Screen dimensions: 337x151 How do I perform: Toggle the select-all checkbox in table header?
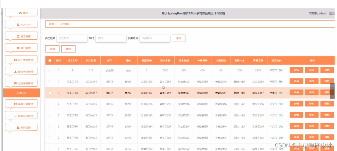pos(50,60)
